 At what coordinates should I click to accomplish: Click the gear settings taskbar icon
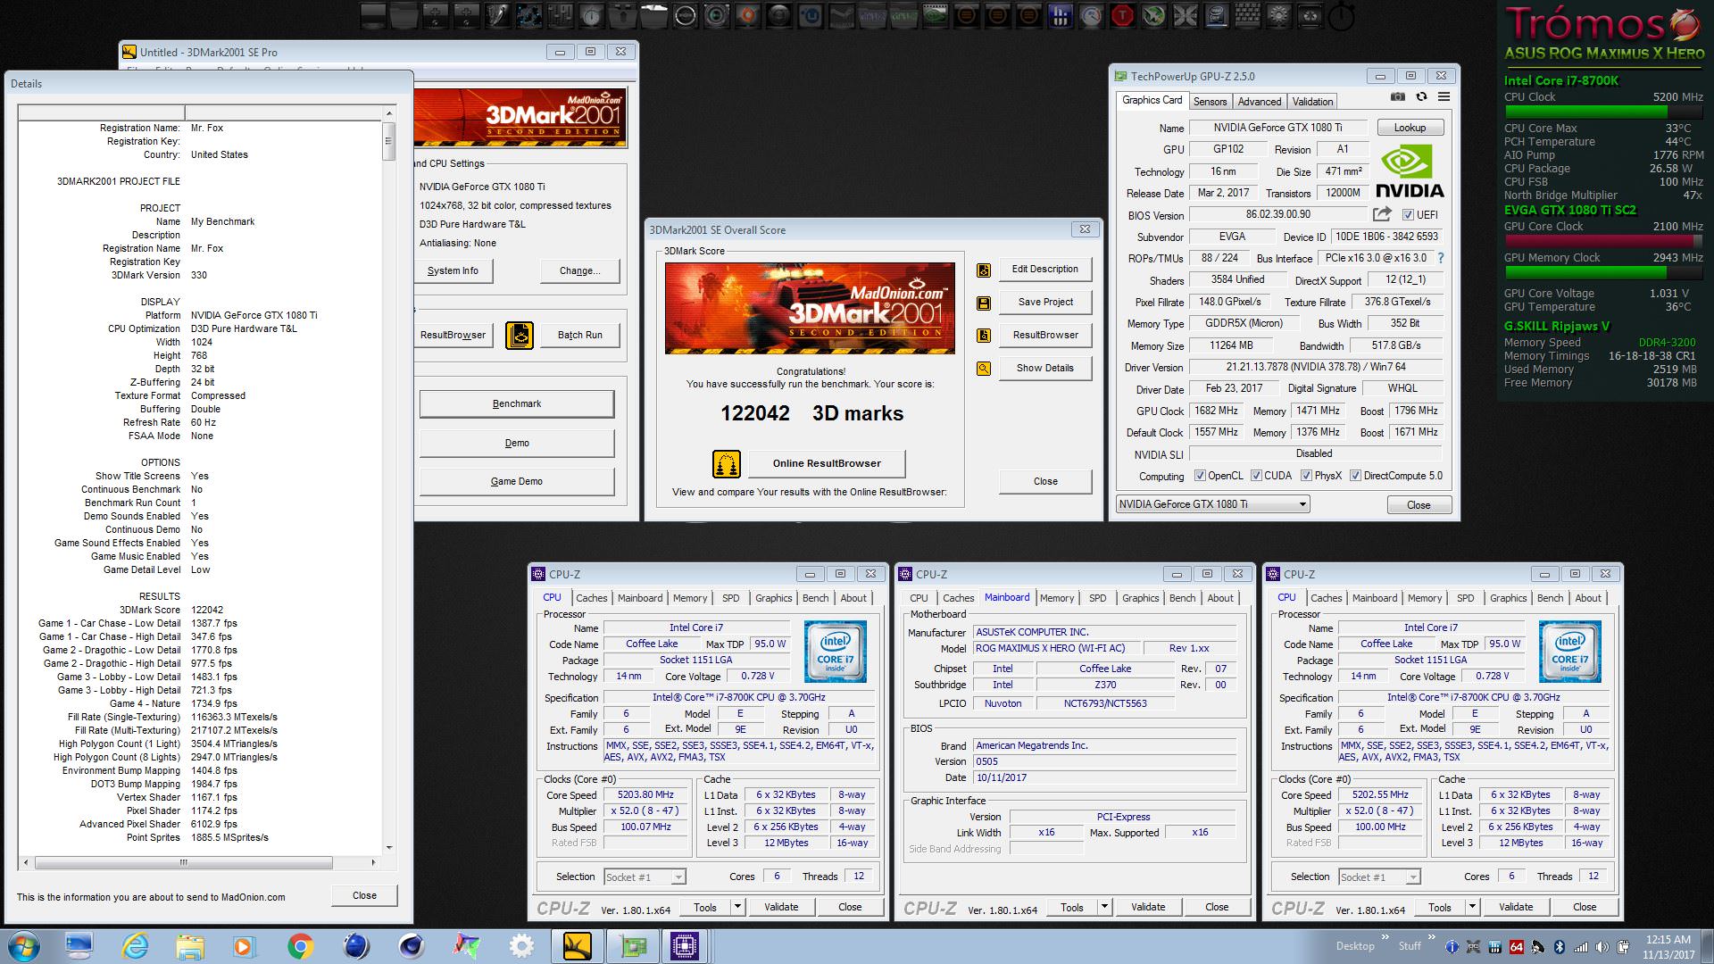[520, 946]
